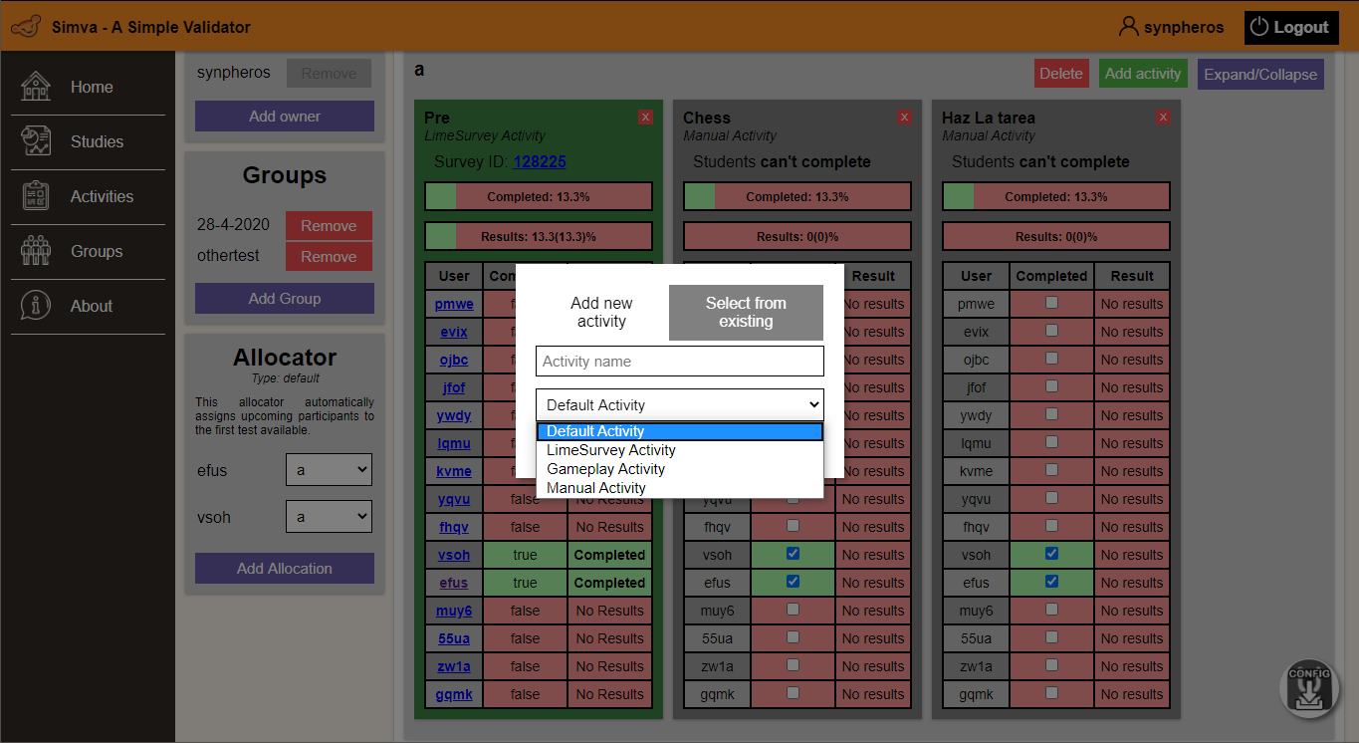Click the Activity name text field

680,361
